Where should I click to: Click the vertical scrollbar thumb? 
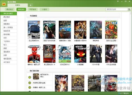tap(131, 32)
